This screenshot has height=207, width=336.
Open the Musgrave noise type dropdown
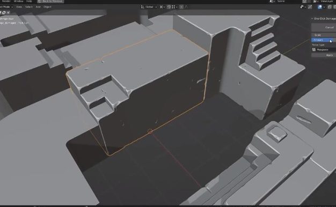324,50
